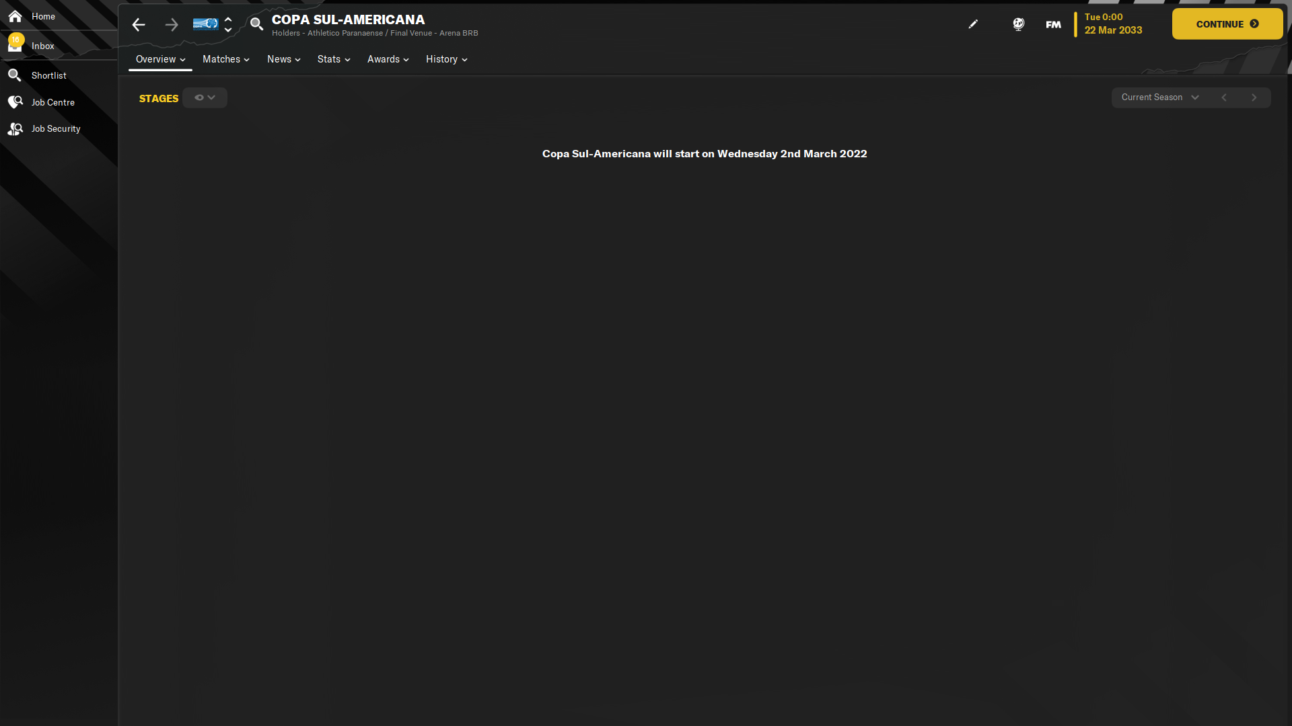Open the Awards tab menu
This screenshot has height=726, width=1292.
click(x=388, y=59)
